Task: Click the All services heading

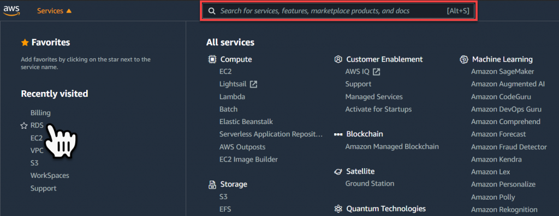Action: coord(230,42)
